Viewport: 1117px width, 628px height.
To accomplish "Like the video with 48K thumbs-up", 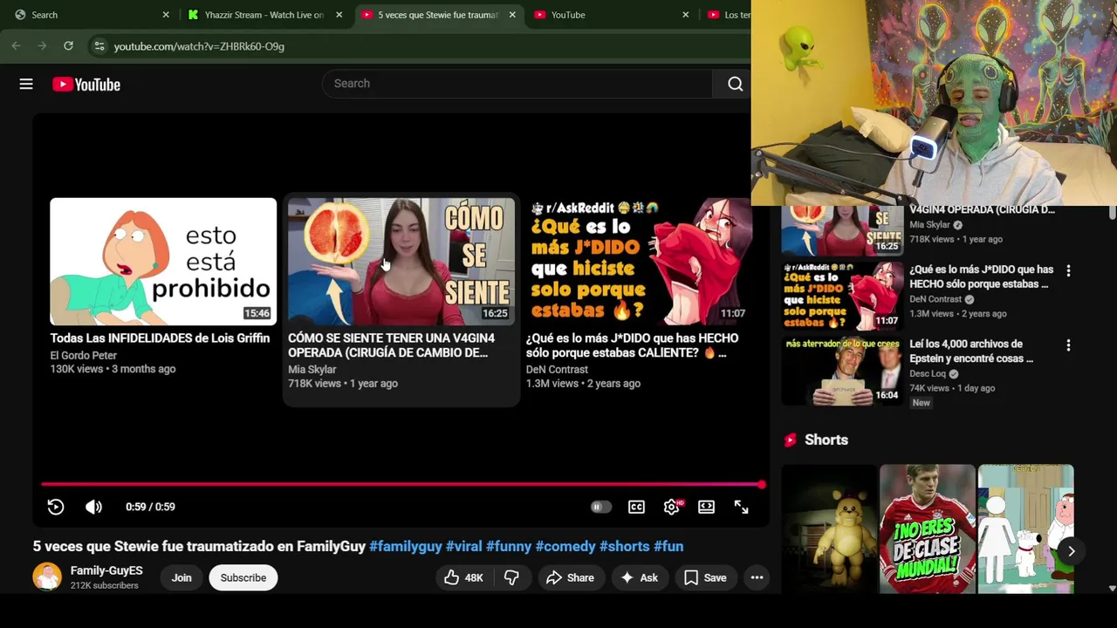I will (463, 577).
